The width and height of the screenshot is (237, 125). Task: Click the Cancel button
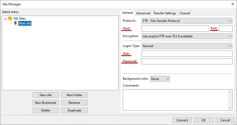pos(225,120)
